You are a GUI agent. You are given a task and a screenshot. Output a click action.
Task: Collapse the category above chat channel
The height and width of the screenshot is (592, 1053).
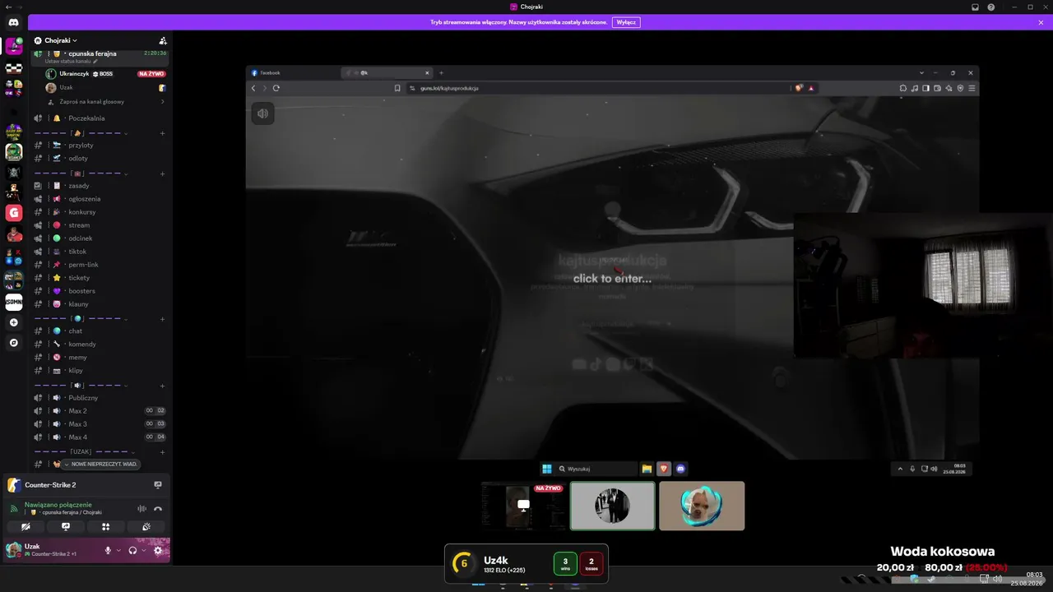tap(82, 318)
